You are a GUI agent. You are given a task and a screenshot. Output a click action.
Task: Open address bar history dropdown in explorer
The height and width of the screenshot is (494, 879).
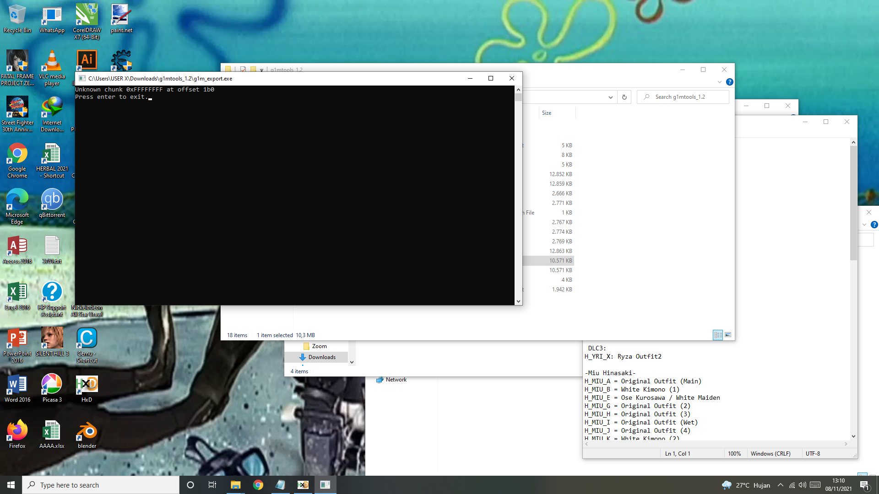pyautogui.click(x=610, y=97)
